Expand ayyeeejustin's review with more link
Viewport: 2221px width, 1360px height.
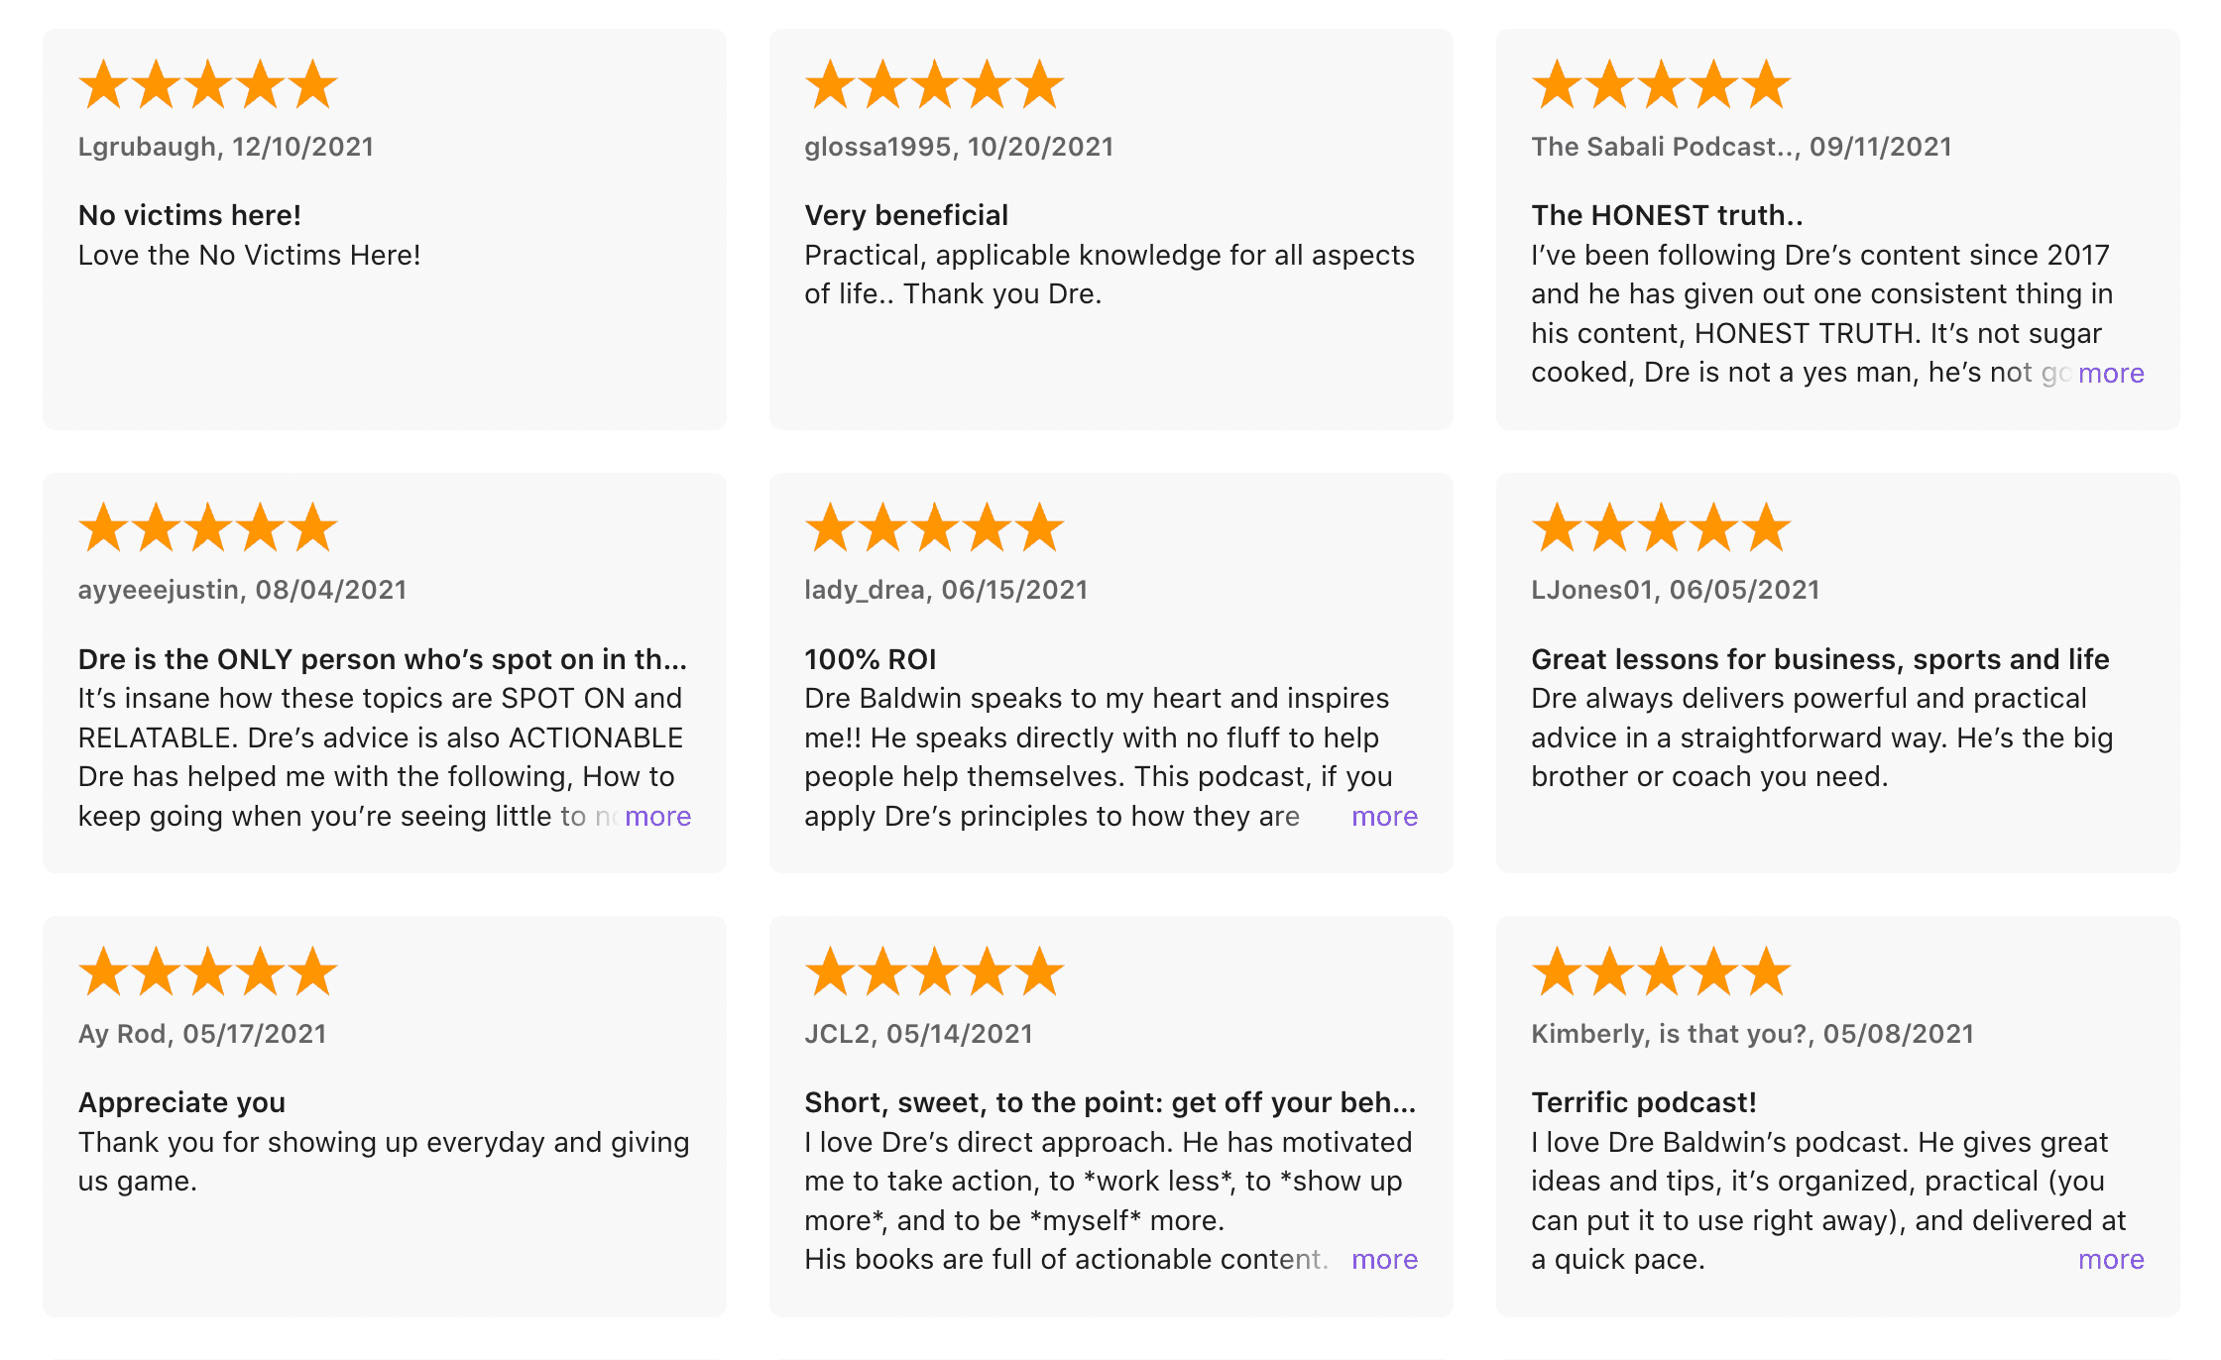click(x=657, y=817)
